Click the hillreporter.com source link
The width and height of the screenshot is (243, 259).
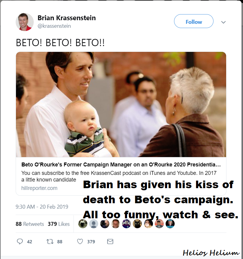39,188
